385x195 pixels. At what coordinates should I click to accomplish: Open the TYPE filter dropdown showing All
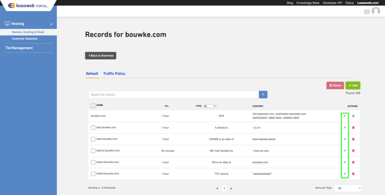point(210,106)
